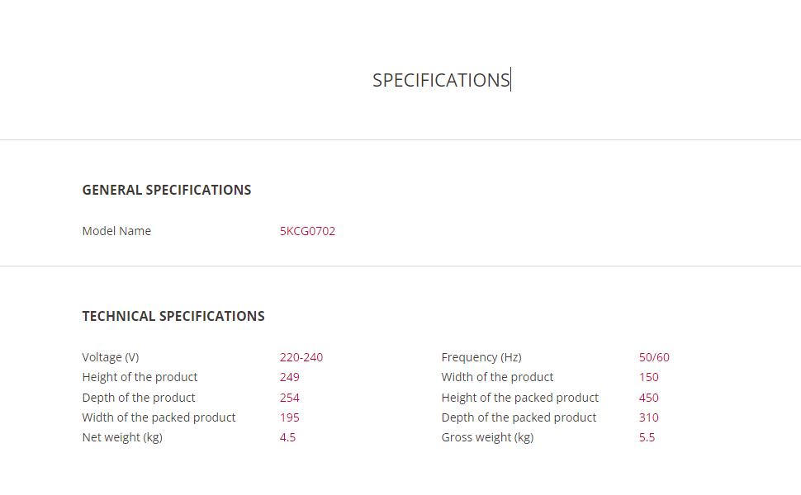This screenshot has height=495, width=801.
Task: Click the Depth of the packed product label
Action: point(519,417)
